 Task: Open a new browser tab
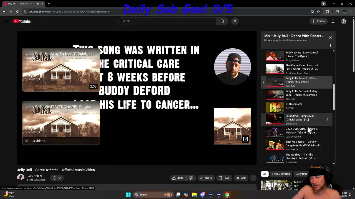click(x=49, y=4)
